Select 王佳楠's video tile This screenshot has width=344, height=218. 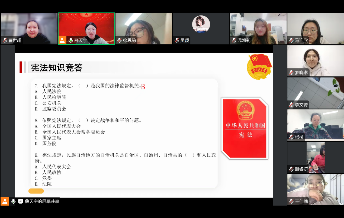pyautogui.click(x=315, y=189)
